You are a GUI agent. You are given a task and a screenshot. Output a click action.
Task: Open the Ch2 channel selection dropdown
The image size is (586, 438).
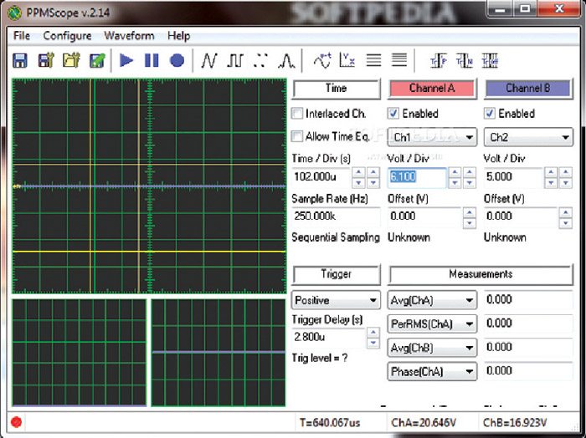(529, 137)
